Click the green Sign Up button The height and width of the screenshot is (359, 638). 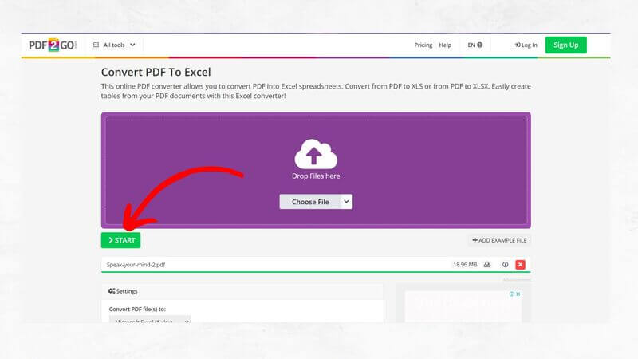[x=566, y=45]
